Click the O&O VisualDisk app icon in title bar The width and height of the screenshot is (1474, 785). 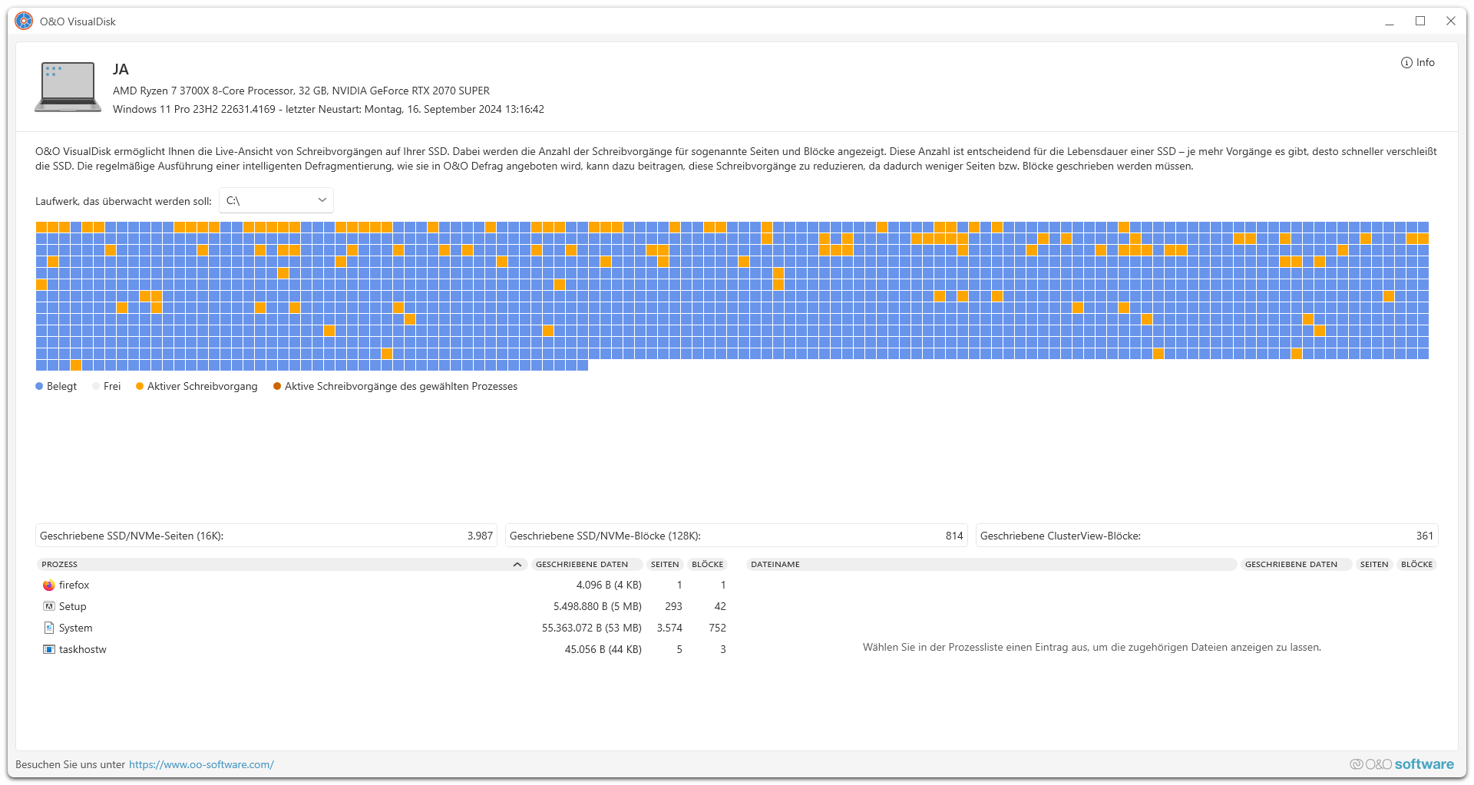pos(24,21)
